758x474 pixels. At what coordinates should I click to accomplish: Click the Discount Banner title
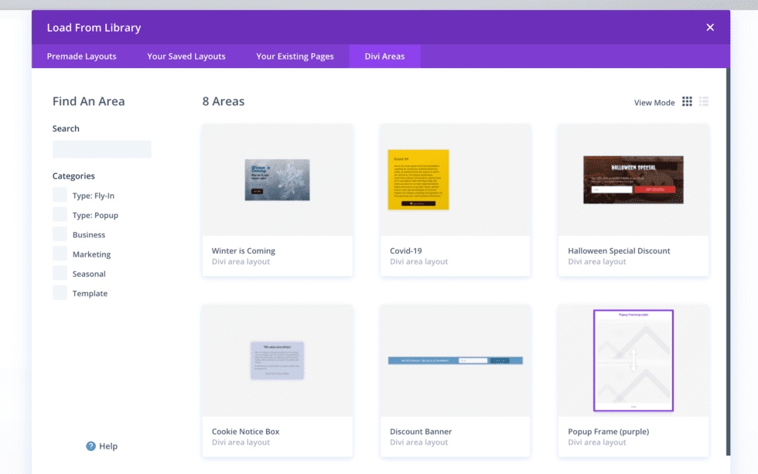pyautogui.click(x=421, y=431)
